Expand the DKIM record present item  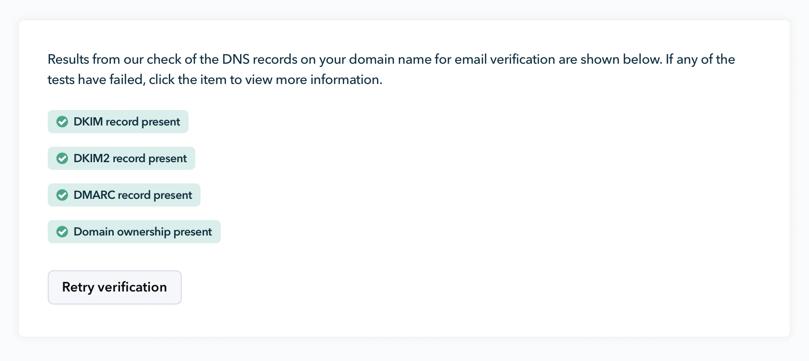118,122
